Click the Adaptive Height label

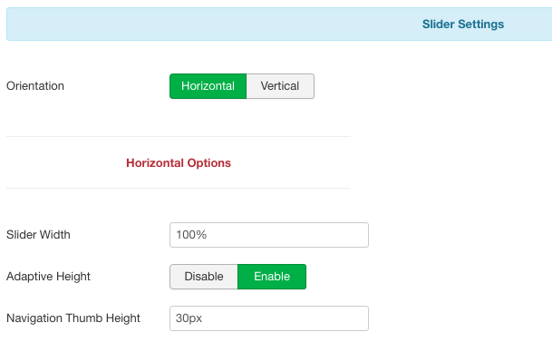pyautogui.click(x=48, y=277)
